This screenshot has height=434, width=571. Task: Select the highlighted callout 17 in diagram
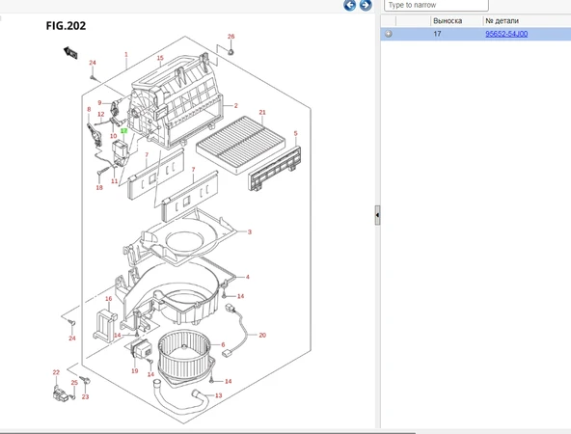pos(123,131)
